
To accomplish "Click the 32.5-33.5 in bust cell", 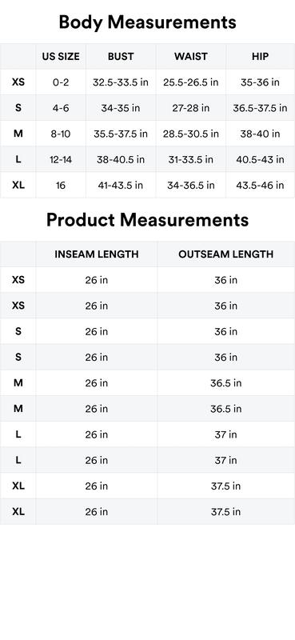I will coord(121,82).
